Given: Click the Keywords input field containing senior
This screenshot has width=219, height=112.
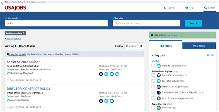Looking at the screenshot, I should point(56,23).
